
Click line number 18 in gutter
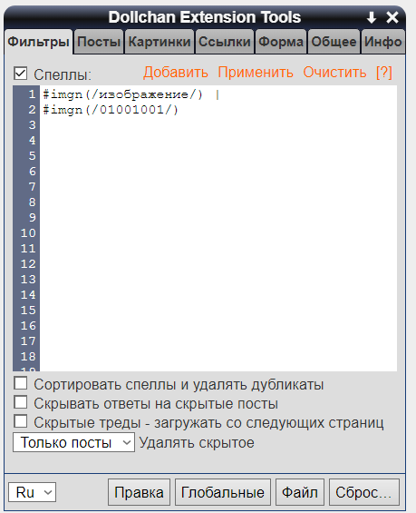(x=28, y=357)
